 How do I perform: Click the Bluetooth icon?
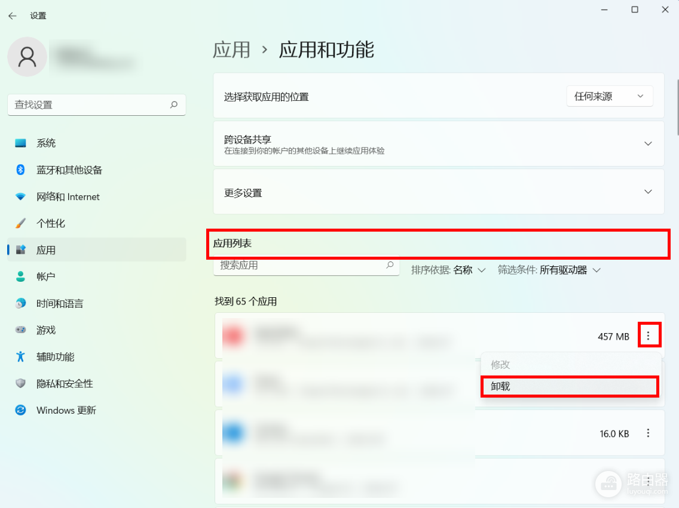pos(20,170)
